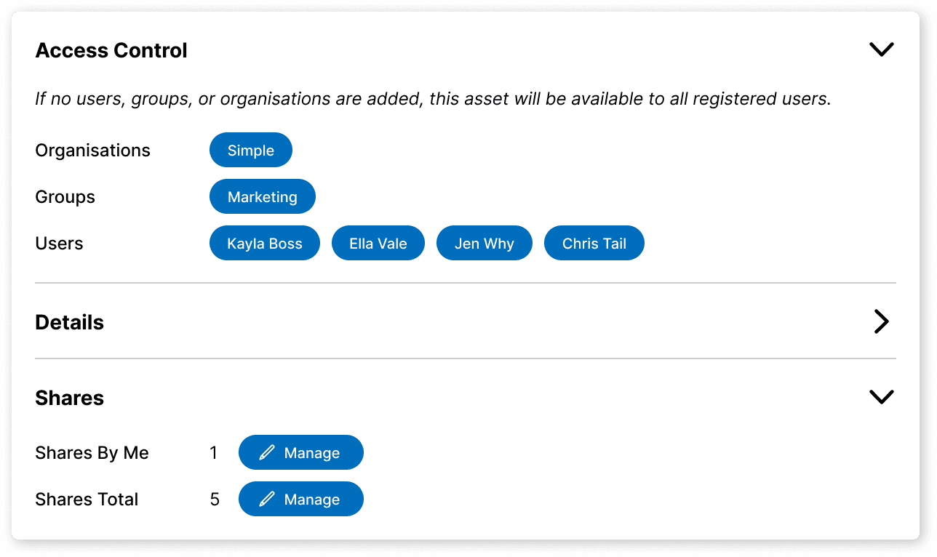Image resolution: width=937 pixels, height=557 pixels.
Task: Click the Users row label
Action: click(59, 243)
